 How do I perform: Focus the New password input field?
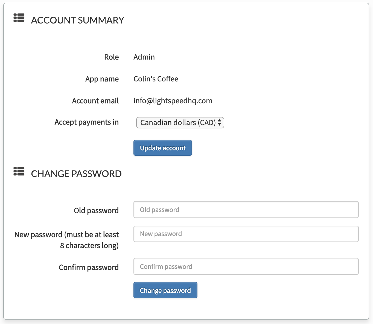[246, 234]
